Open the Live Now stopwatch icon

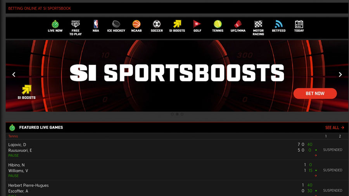click(55, 24)
